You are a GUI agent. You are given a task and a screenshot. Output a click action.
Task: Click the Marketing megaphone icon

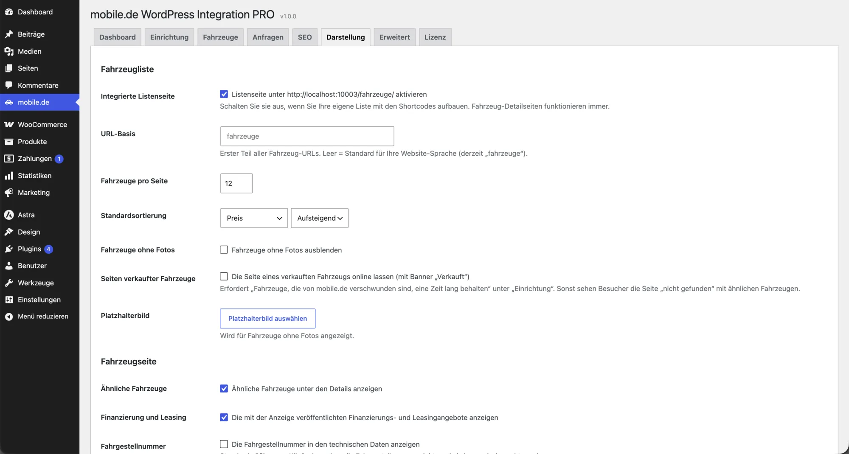coord(9,193)
